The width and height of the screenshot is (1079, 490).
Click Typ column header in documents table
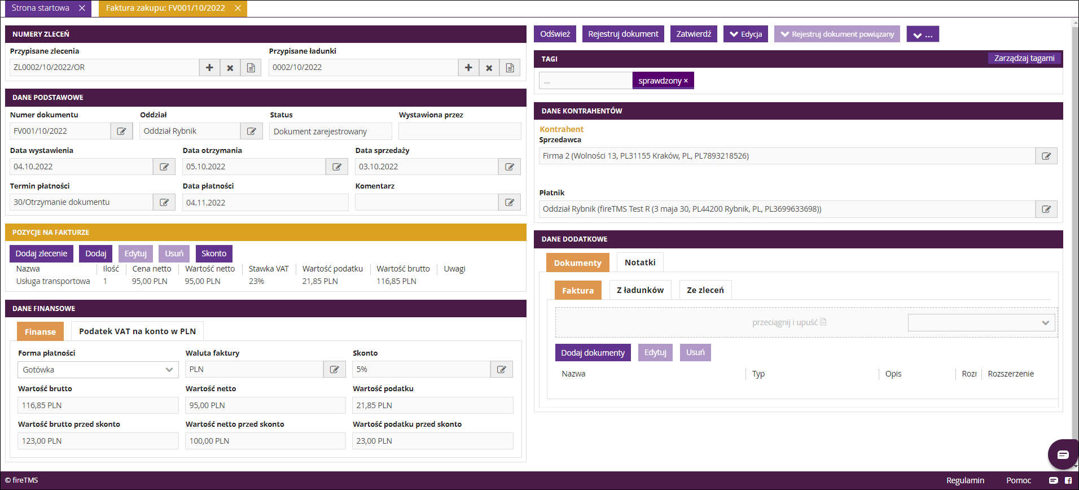point(758,374)
